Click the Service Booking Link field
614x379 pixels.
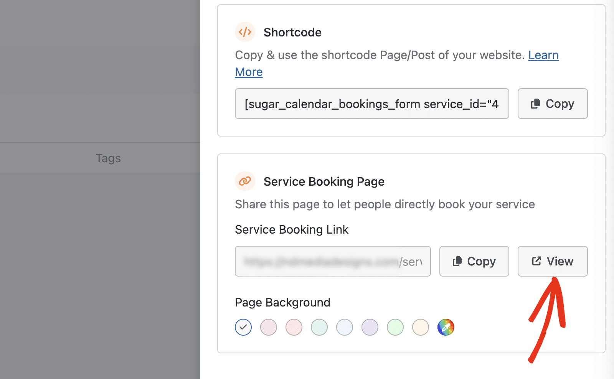[333, 261]
